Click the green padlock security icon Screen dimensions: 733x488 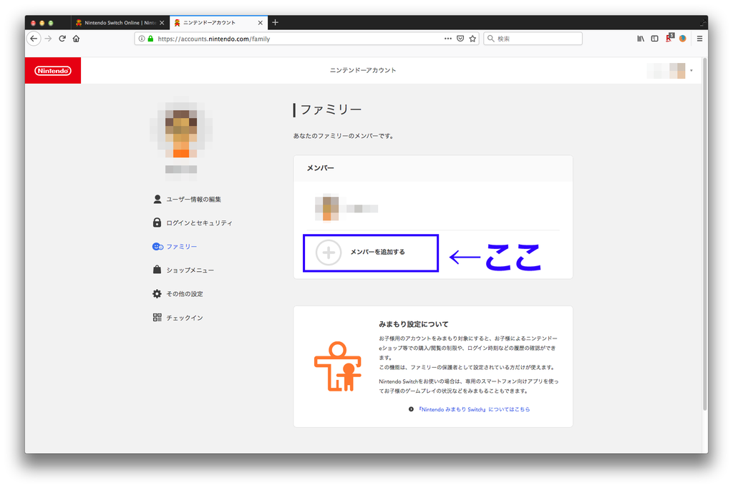tap(150, 39)
